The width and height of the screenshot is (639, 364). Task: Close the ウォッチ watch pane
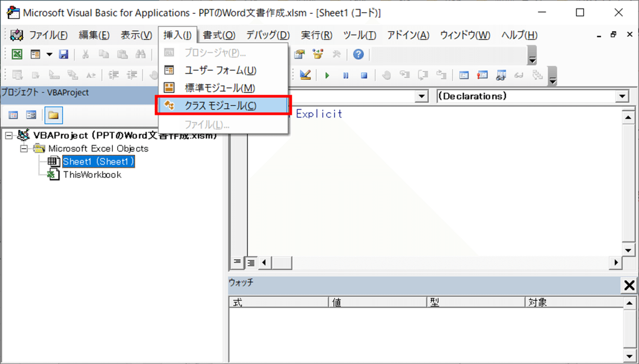pos(628,286)
